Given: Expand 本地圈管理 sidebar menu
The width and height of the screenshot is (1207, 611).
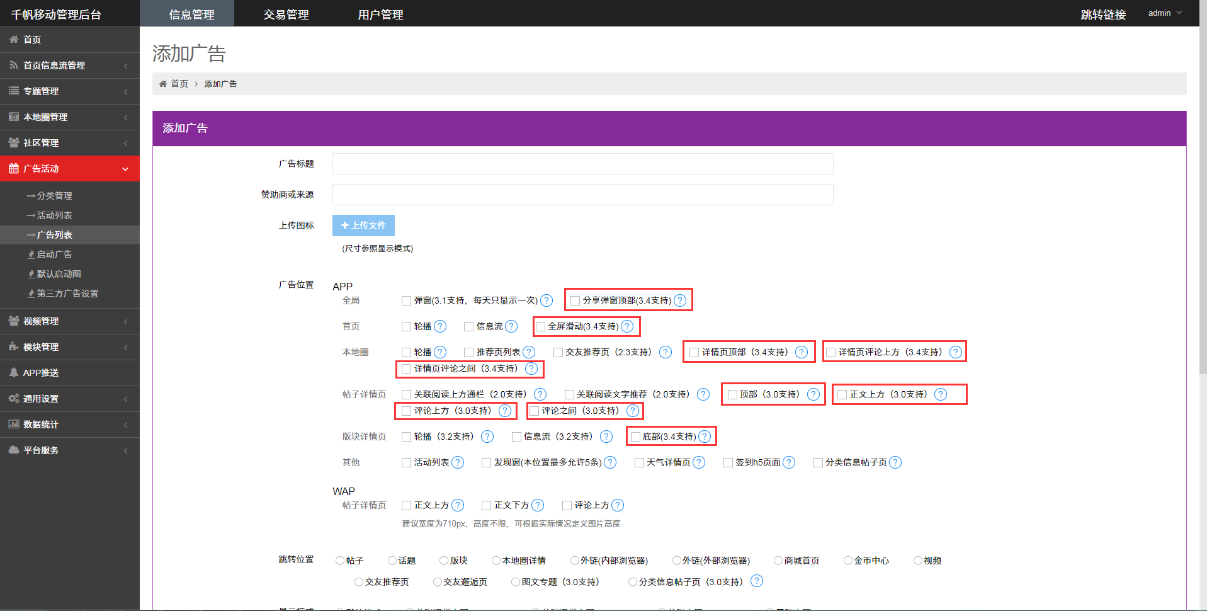Looking at the screenshot, I should [x=70, y=117].
